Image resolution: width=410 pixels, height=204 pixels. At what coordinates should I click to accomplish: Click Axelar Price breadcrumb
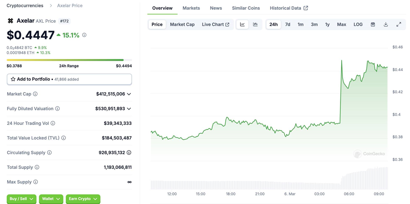pyautogui.click(x=70, y=5)
